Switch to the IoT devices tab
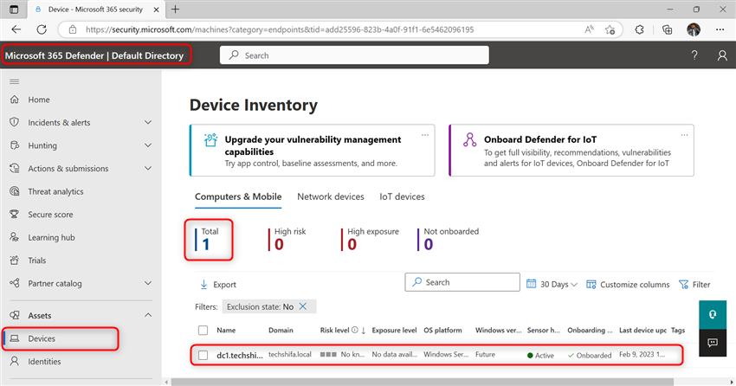Image resolution: width=736 pixels, height=386 pixels. pos(402,196)
